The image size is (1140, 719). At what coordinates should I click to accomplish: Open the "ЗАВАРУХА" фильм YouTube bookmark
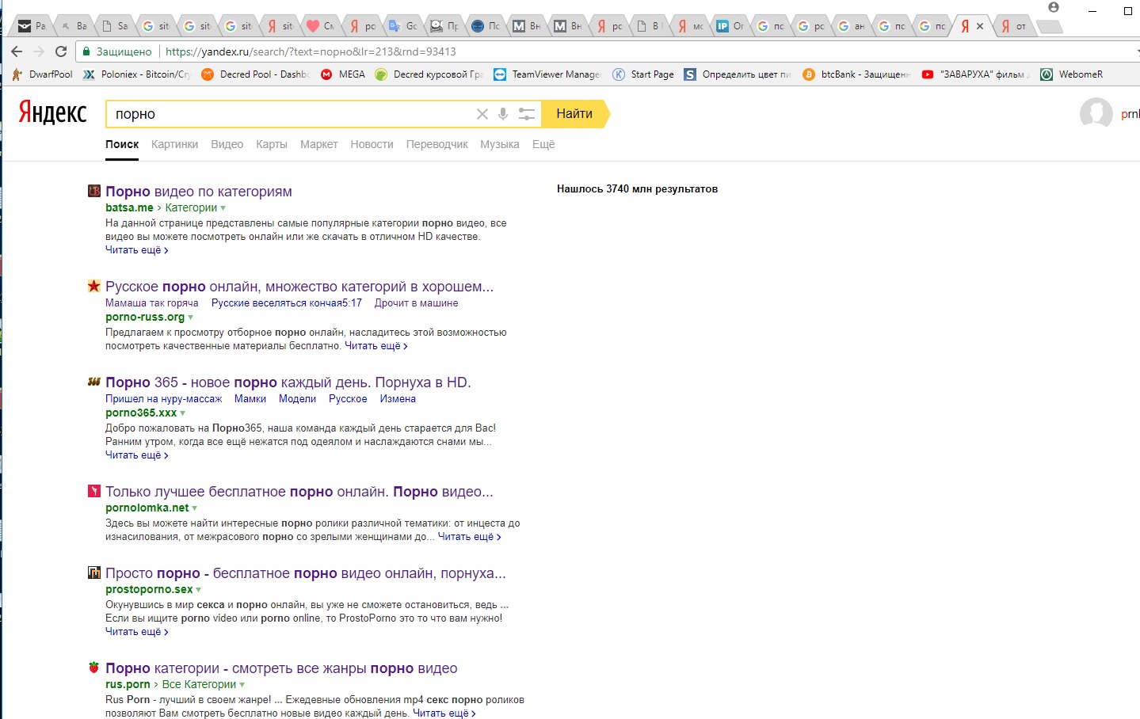click(976, 74)
